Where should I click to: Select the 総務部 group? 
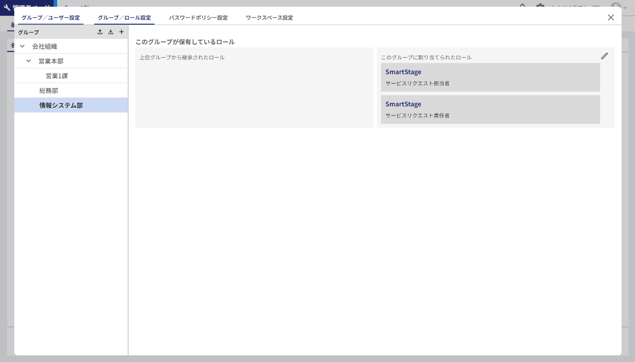(x=49, y=91)
